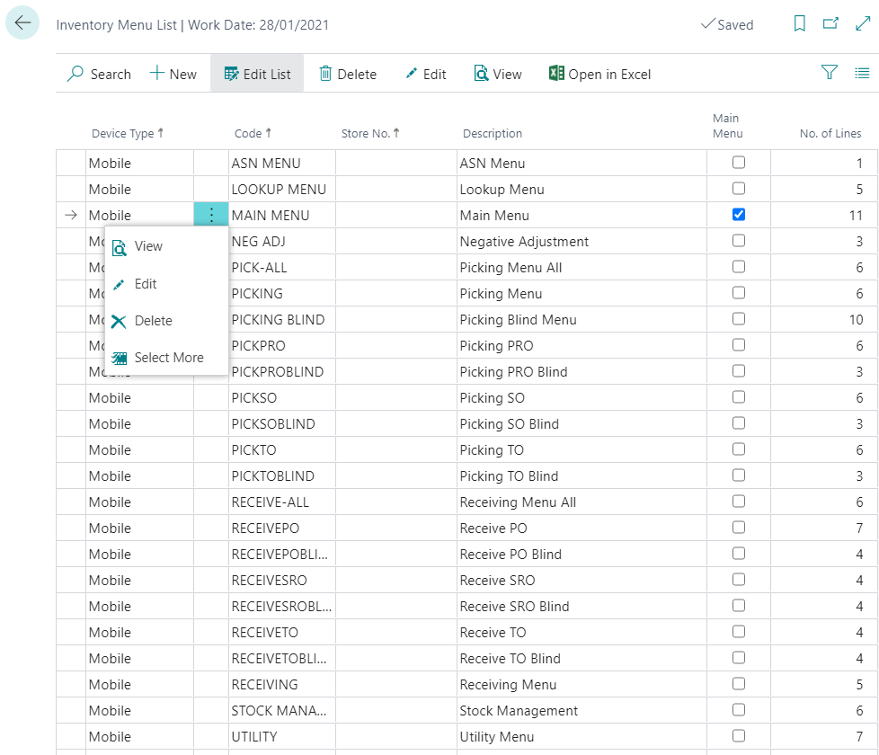This screenshot has width=879, height=755.
Task: Click the expand to full screen icon
Action: pyautogui.click(x=862, y=24)
